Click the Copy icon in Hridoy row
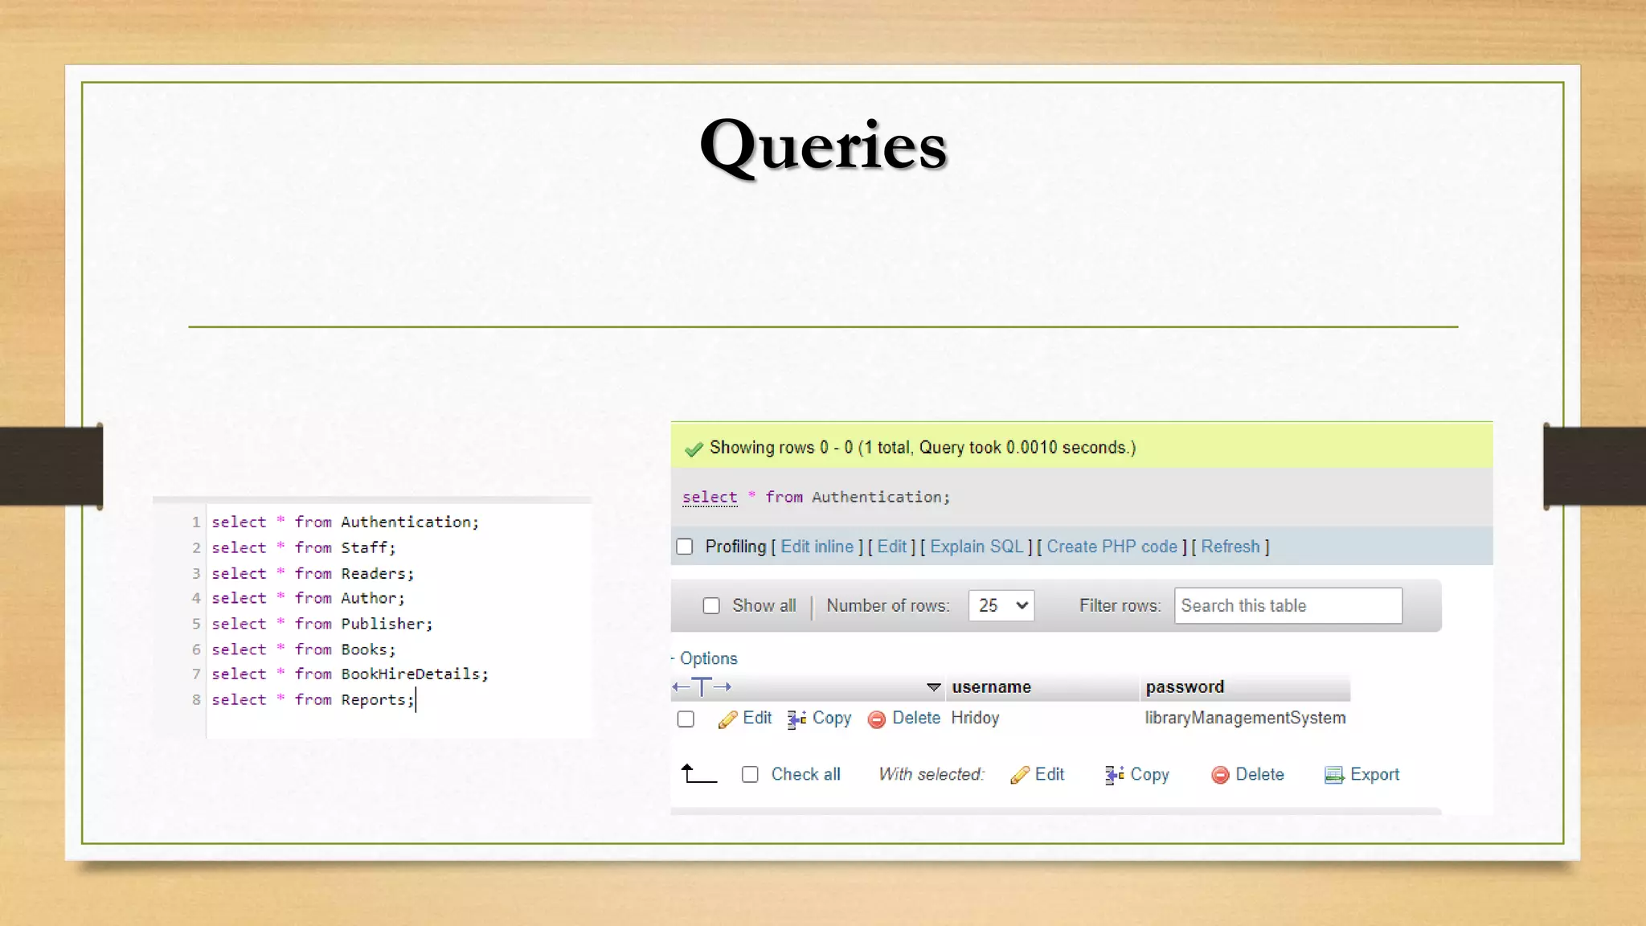 click(796, 719)
